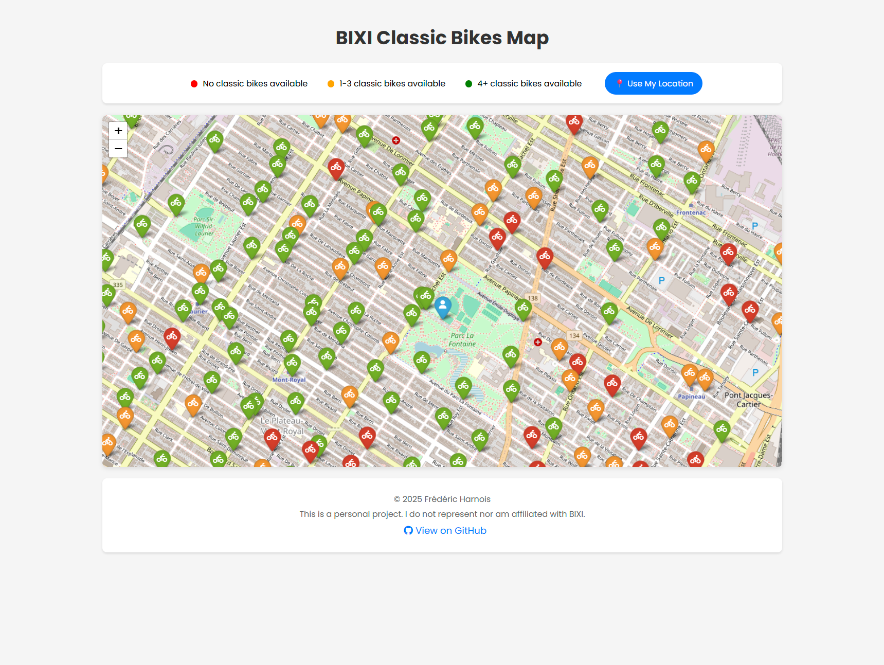This screenshot has width=884, height=665.
Task: Click the GitHub logo icon in the footer
Action: coord(408,530)
